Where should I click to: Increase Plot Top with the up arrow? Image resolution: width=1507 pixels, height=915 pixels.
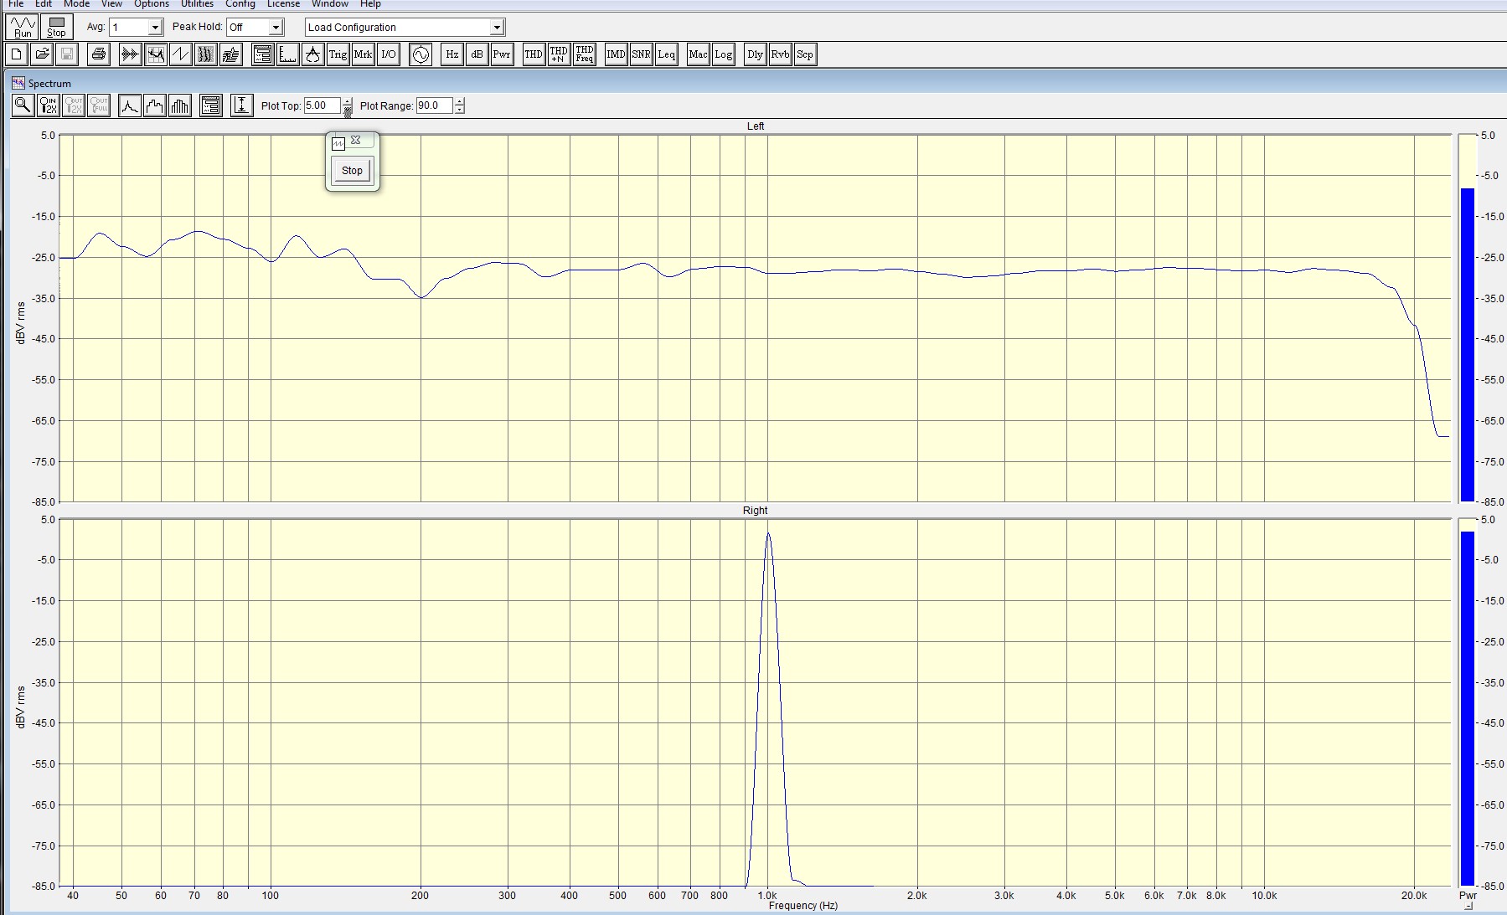(348, 101)
